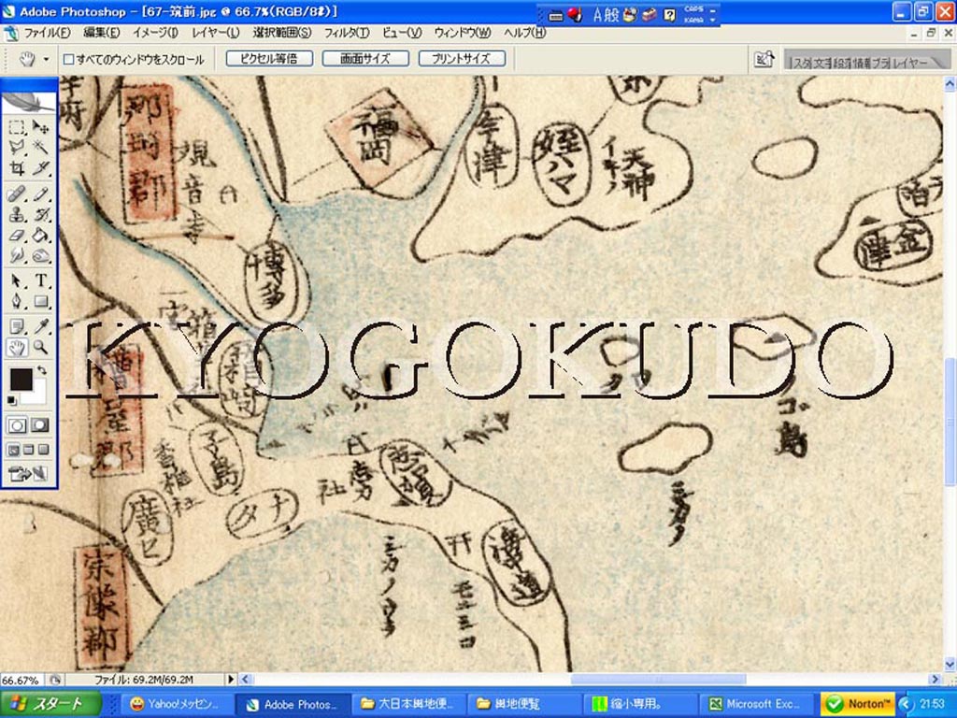Set full screen mode with menu bar
The width and height of the screenshot is (957, 718).
coord(29,450)
